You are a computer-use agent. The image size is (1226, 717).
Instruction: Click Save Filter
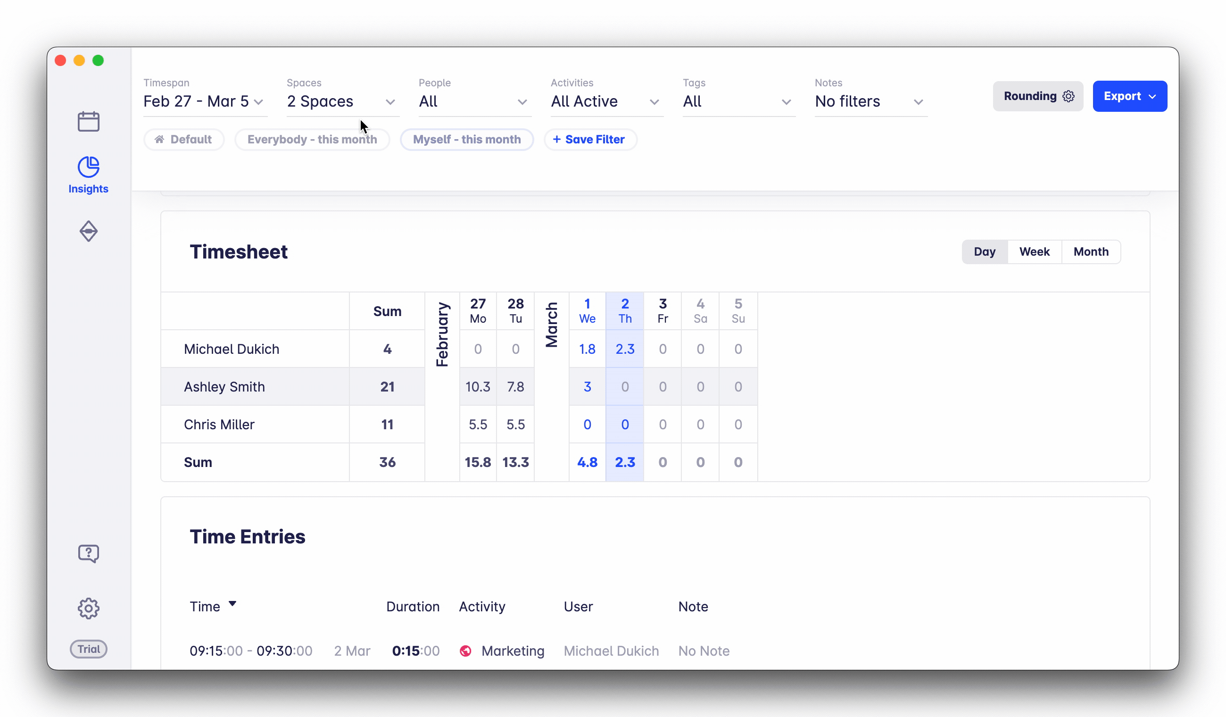click(x=589, y=140)
